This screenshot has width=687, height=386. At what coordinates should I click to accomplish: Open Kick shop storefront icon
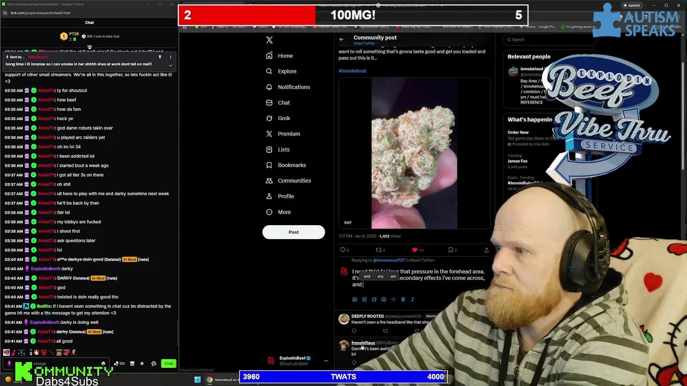pyautogui.click(x=132, y=363)
